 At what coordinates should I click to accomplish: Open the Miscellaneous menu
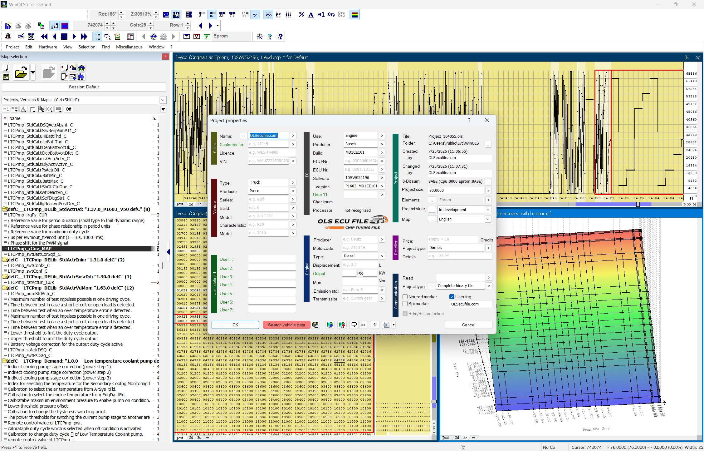click(129, 47)
